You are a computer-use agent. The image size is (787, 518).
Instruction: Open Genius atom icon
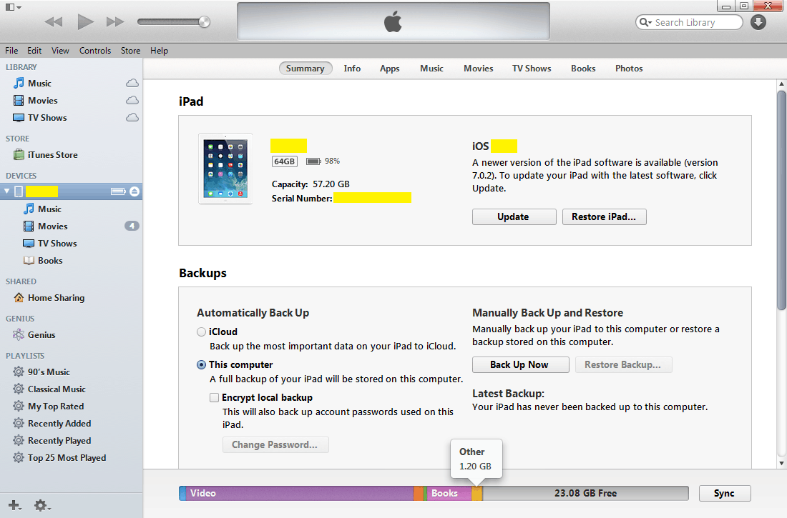coord(19,334)
